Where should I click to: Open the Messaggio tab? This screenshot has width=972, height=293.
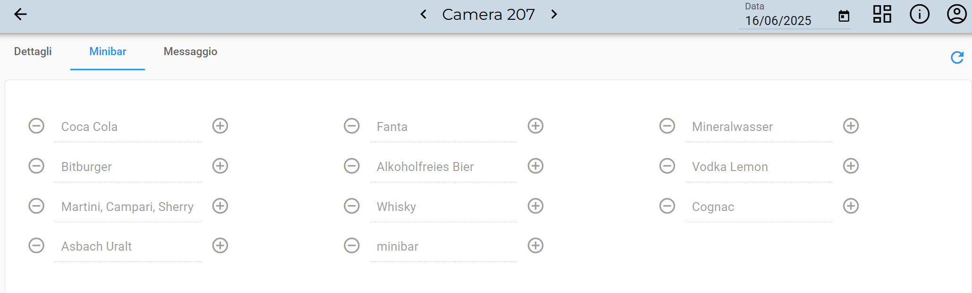pyautogui.click(x=190, y=51)
